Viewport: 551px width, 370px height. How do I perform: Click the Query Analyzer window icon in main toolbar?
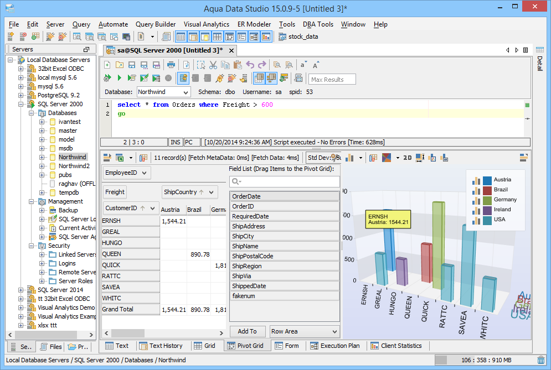(x=76, y=37)
